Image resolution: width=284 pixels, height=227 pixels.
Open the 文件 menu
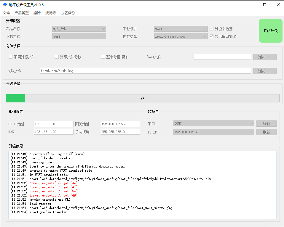tap(6, 13)
